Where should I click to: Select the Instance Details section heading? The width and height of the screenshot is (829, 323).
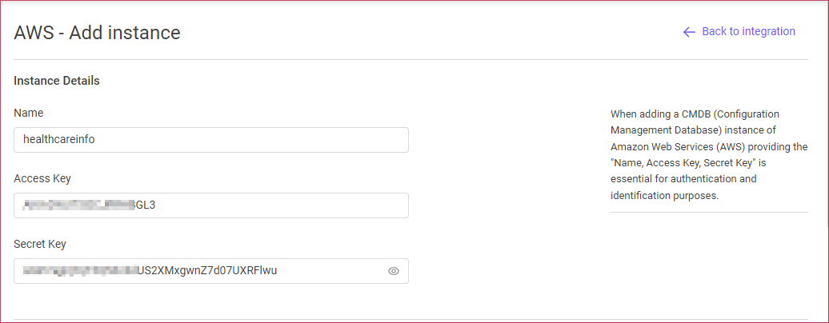[x=57, y=81]
